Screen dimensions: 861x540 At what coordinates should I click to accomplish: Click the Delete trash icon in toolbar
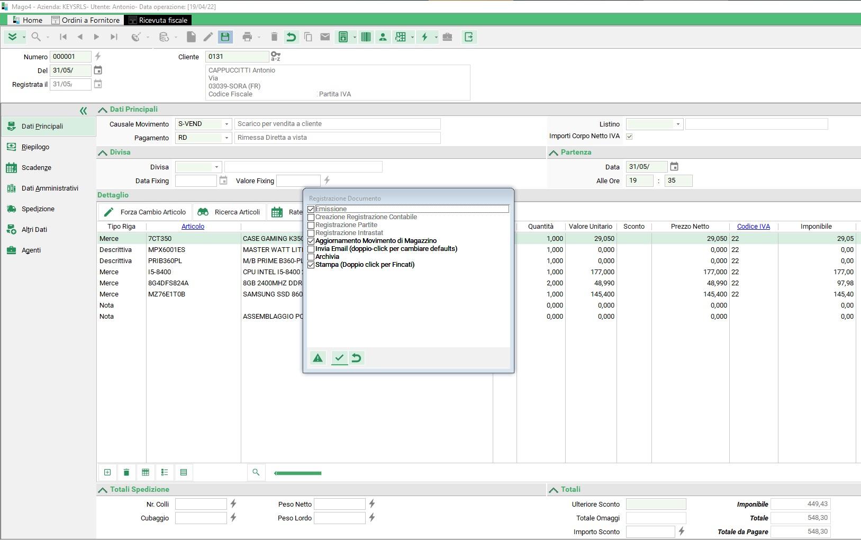tap(274, 37)
